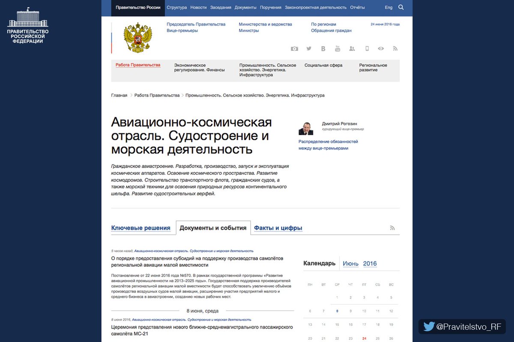Click the date 24 июня 2016 года

pyautogui.click(x=385, y=24)
